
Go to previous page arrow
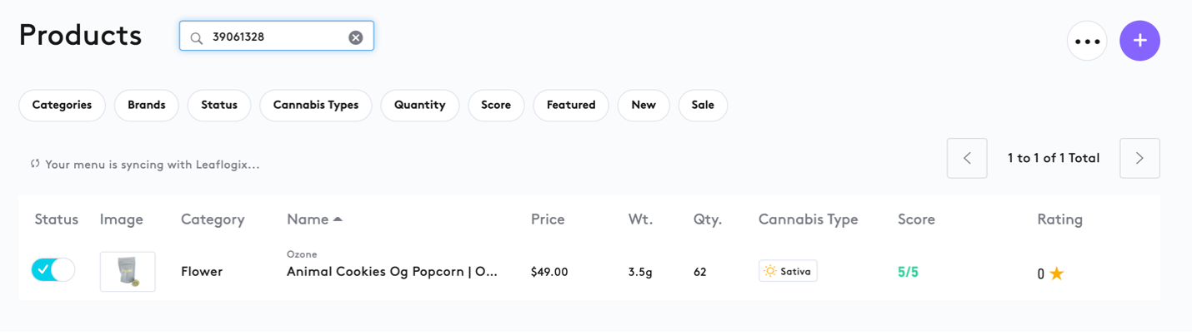(967, 158)
